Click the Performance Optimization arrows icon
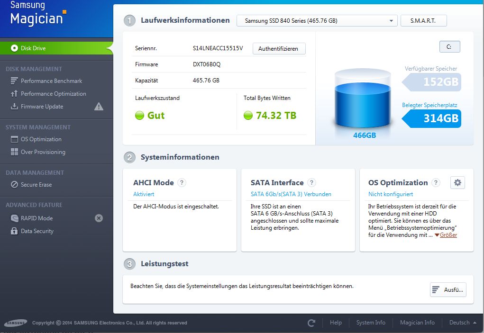The height and width of the screenshot is (333, 484). coord(14,94)
